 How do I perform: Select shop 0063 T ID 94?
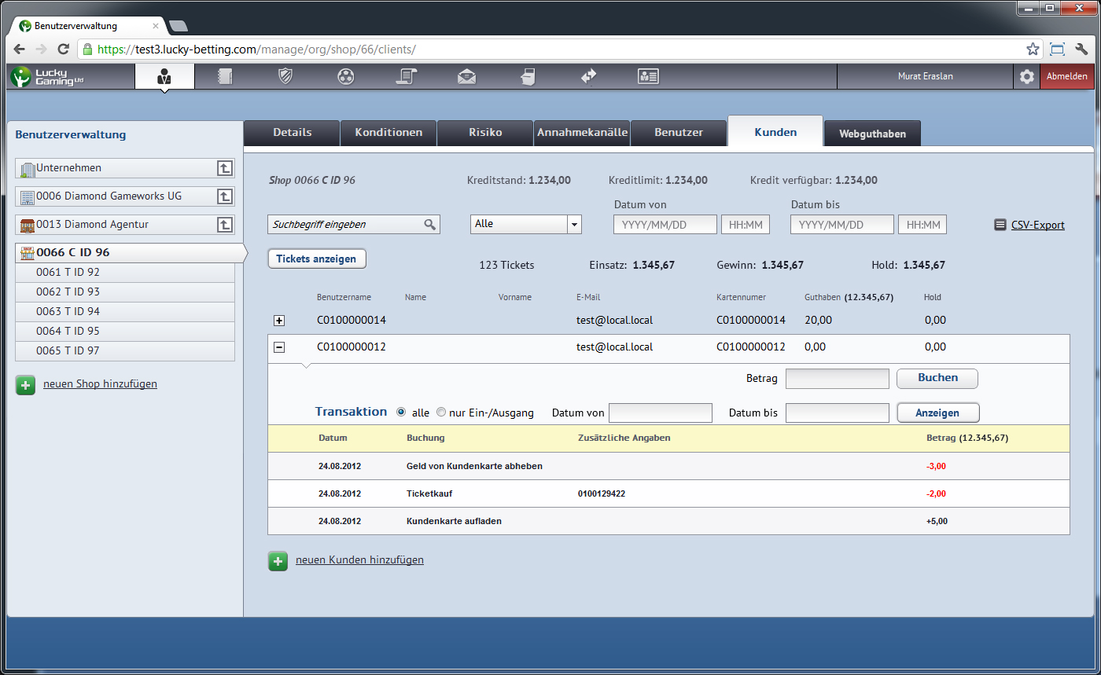(125, 312)
